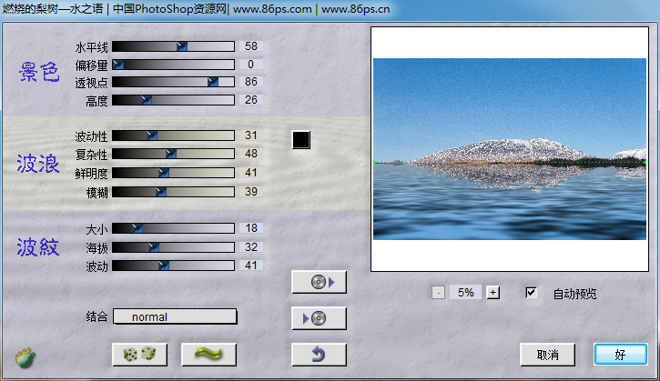
Task: Open the 结合 normal blend dropdown
Action: (175, 316)
